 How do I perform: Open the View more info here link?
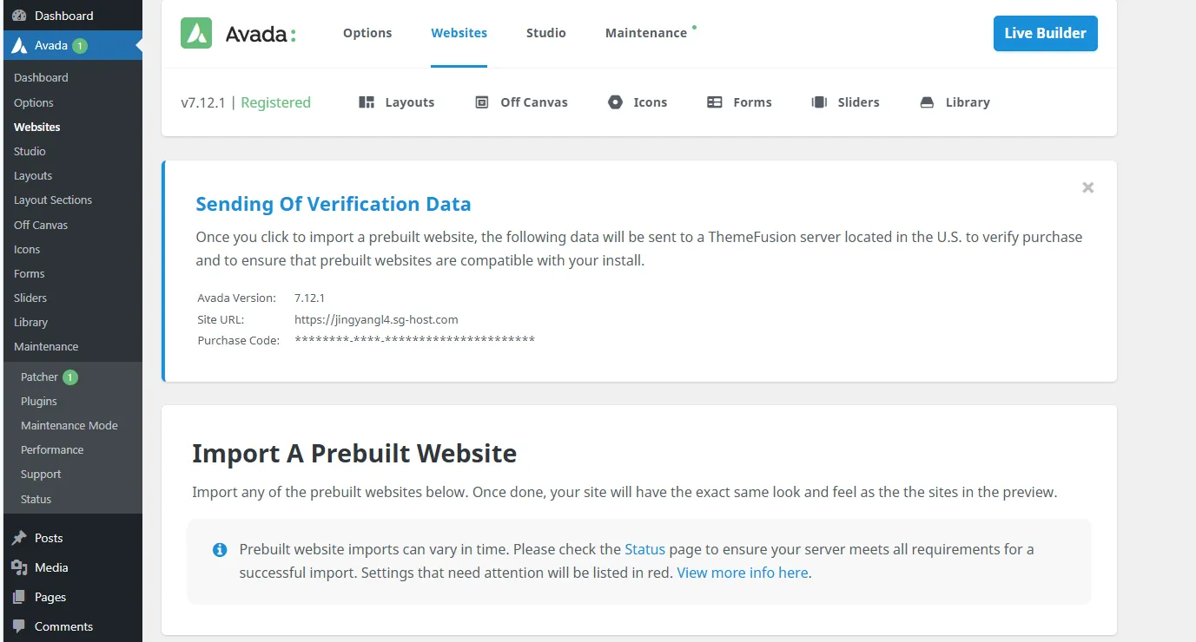click(x=743, y=573)
